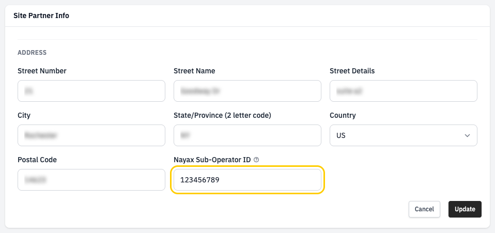495x233 pixels.
Task: Click the Site Partner Info heading
Action: 41,15
